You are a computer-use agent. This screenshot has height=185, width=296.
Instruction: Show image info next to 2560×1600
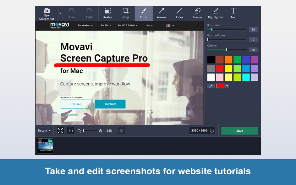[212, 131]
